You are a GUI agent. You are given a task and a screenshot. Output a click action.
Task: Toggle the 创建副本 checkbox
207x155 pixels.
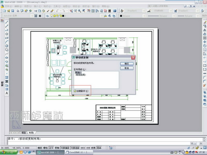point(75,91)
